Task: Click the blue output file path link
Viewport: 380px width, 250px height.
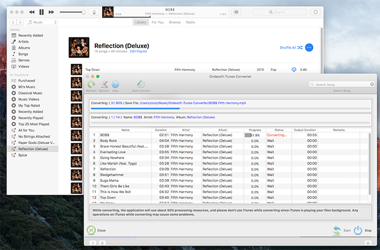Action: pyautogui.click(x=193, y=103)
